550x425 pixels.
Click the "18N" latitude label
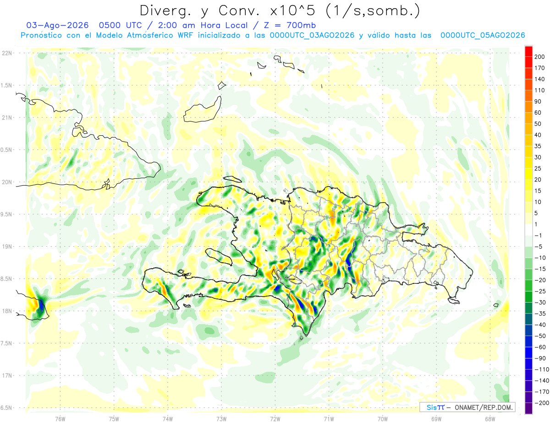[8, 311]
